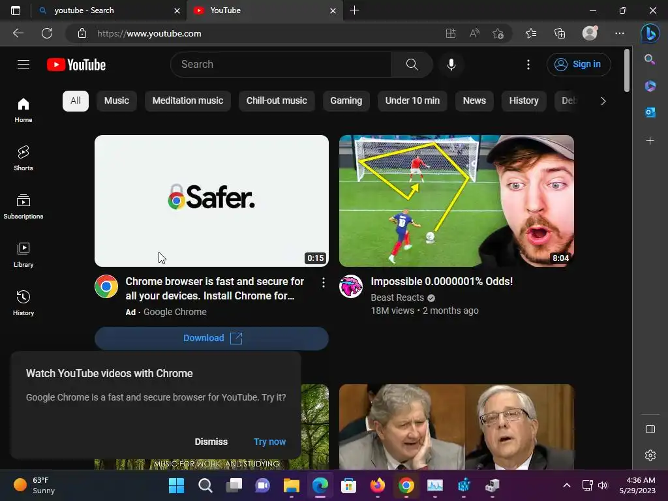Start voice search with microphone icon
The image size is (668, 501).
pyautogui.click(x=451, y=65)
